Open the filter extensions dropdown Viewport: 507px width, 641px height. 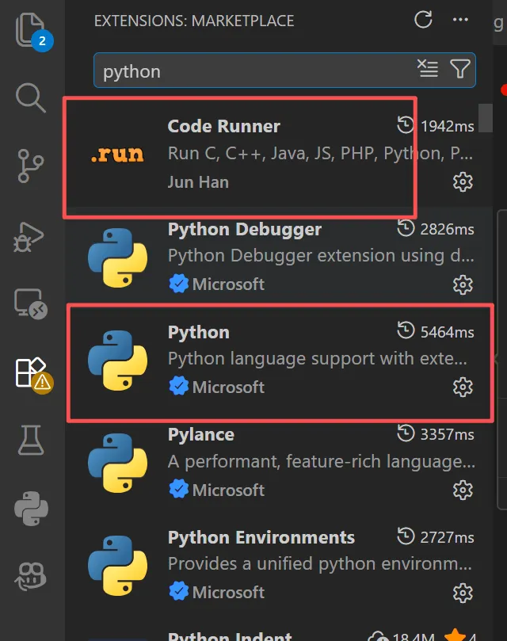click(460, 69)
